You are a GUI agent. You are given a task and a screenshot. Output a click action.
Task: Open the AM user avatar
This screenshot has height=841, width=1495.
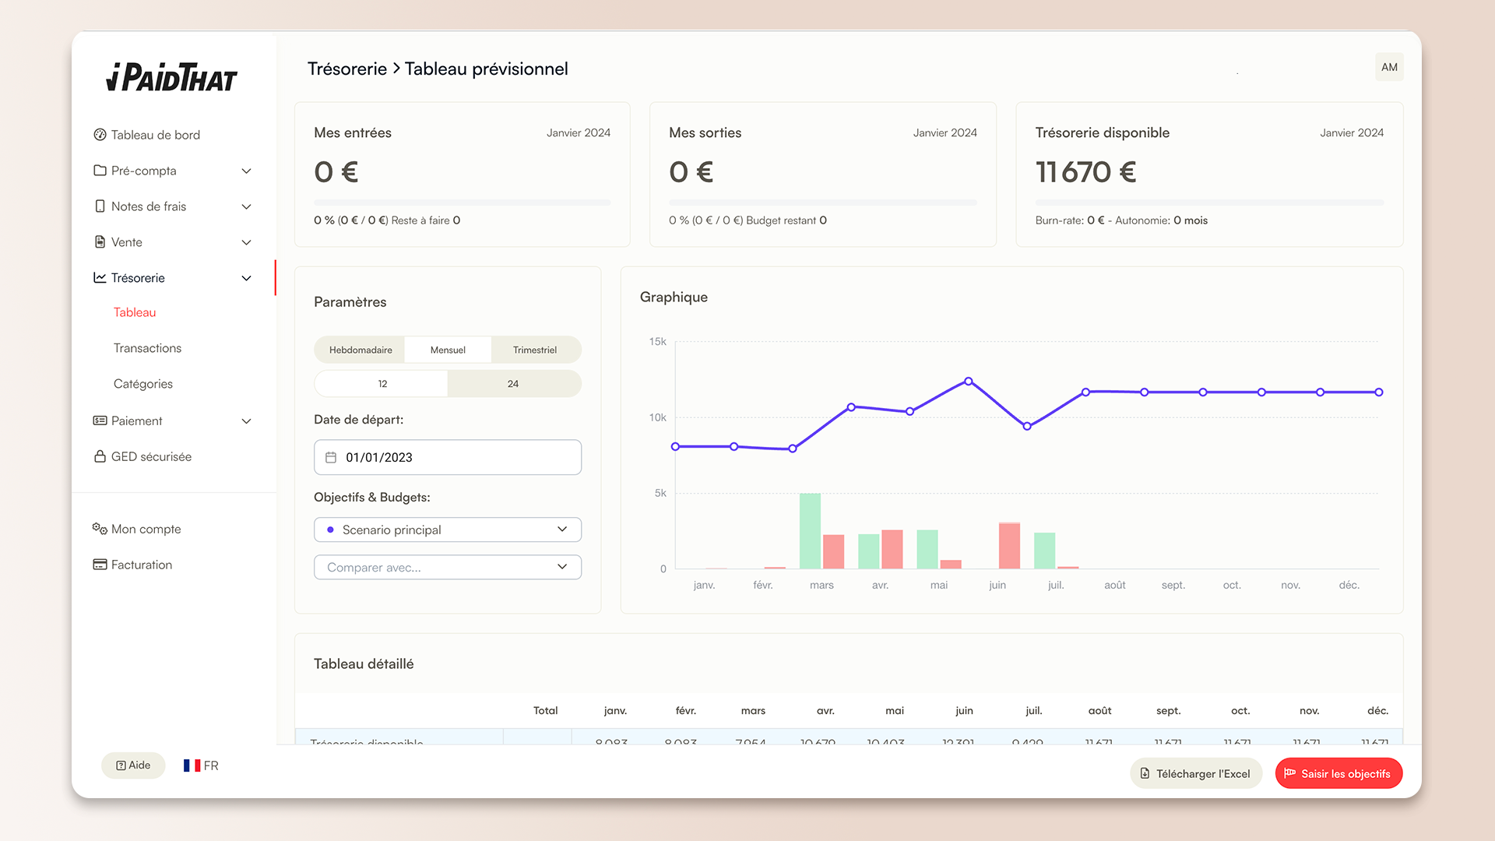coord(1389,67)
